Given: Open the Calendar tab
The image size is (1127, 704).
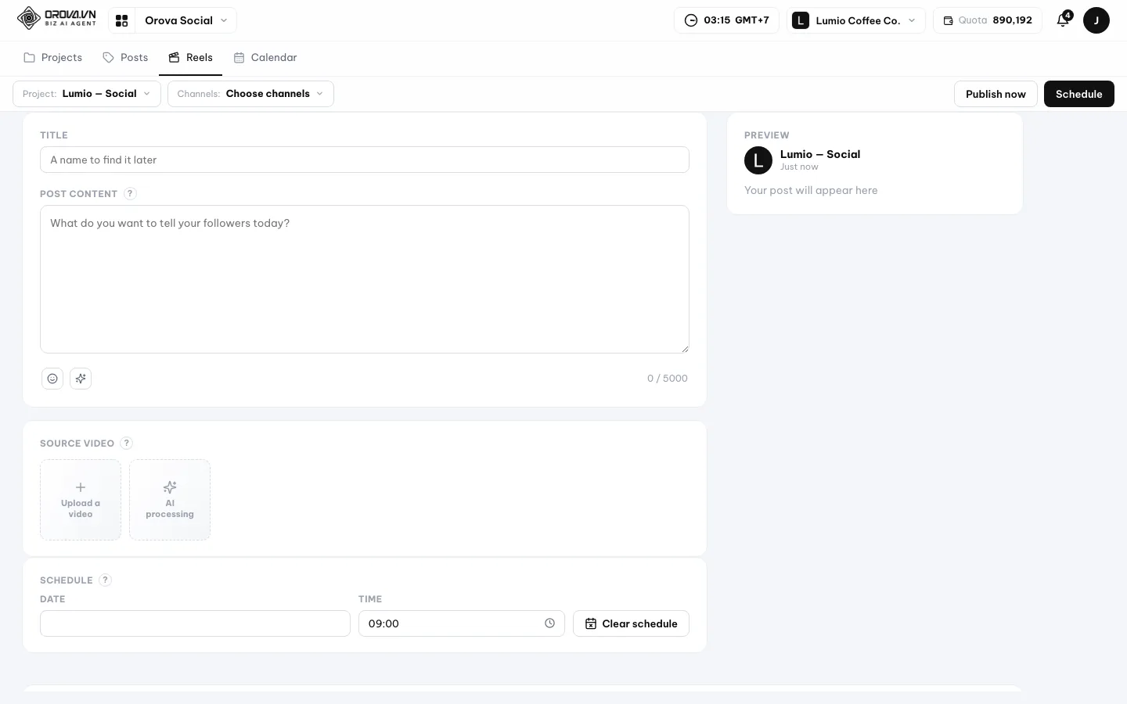Looking at the screenshot, I should pyautogui.click(x=265, y=58).
